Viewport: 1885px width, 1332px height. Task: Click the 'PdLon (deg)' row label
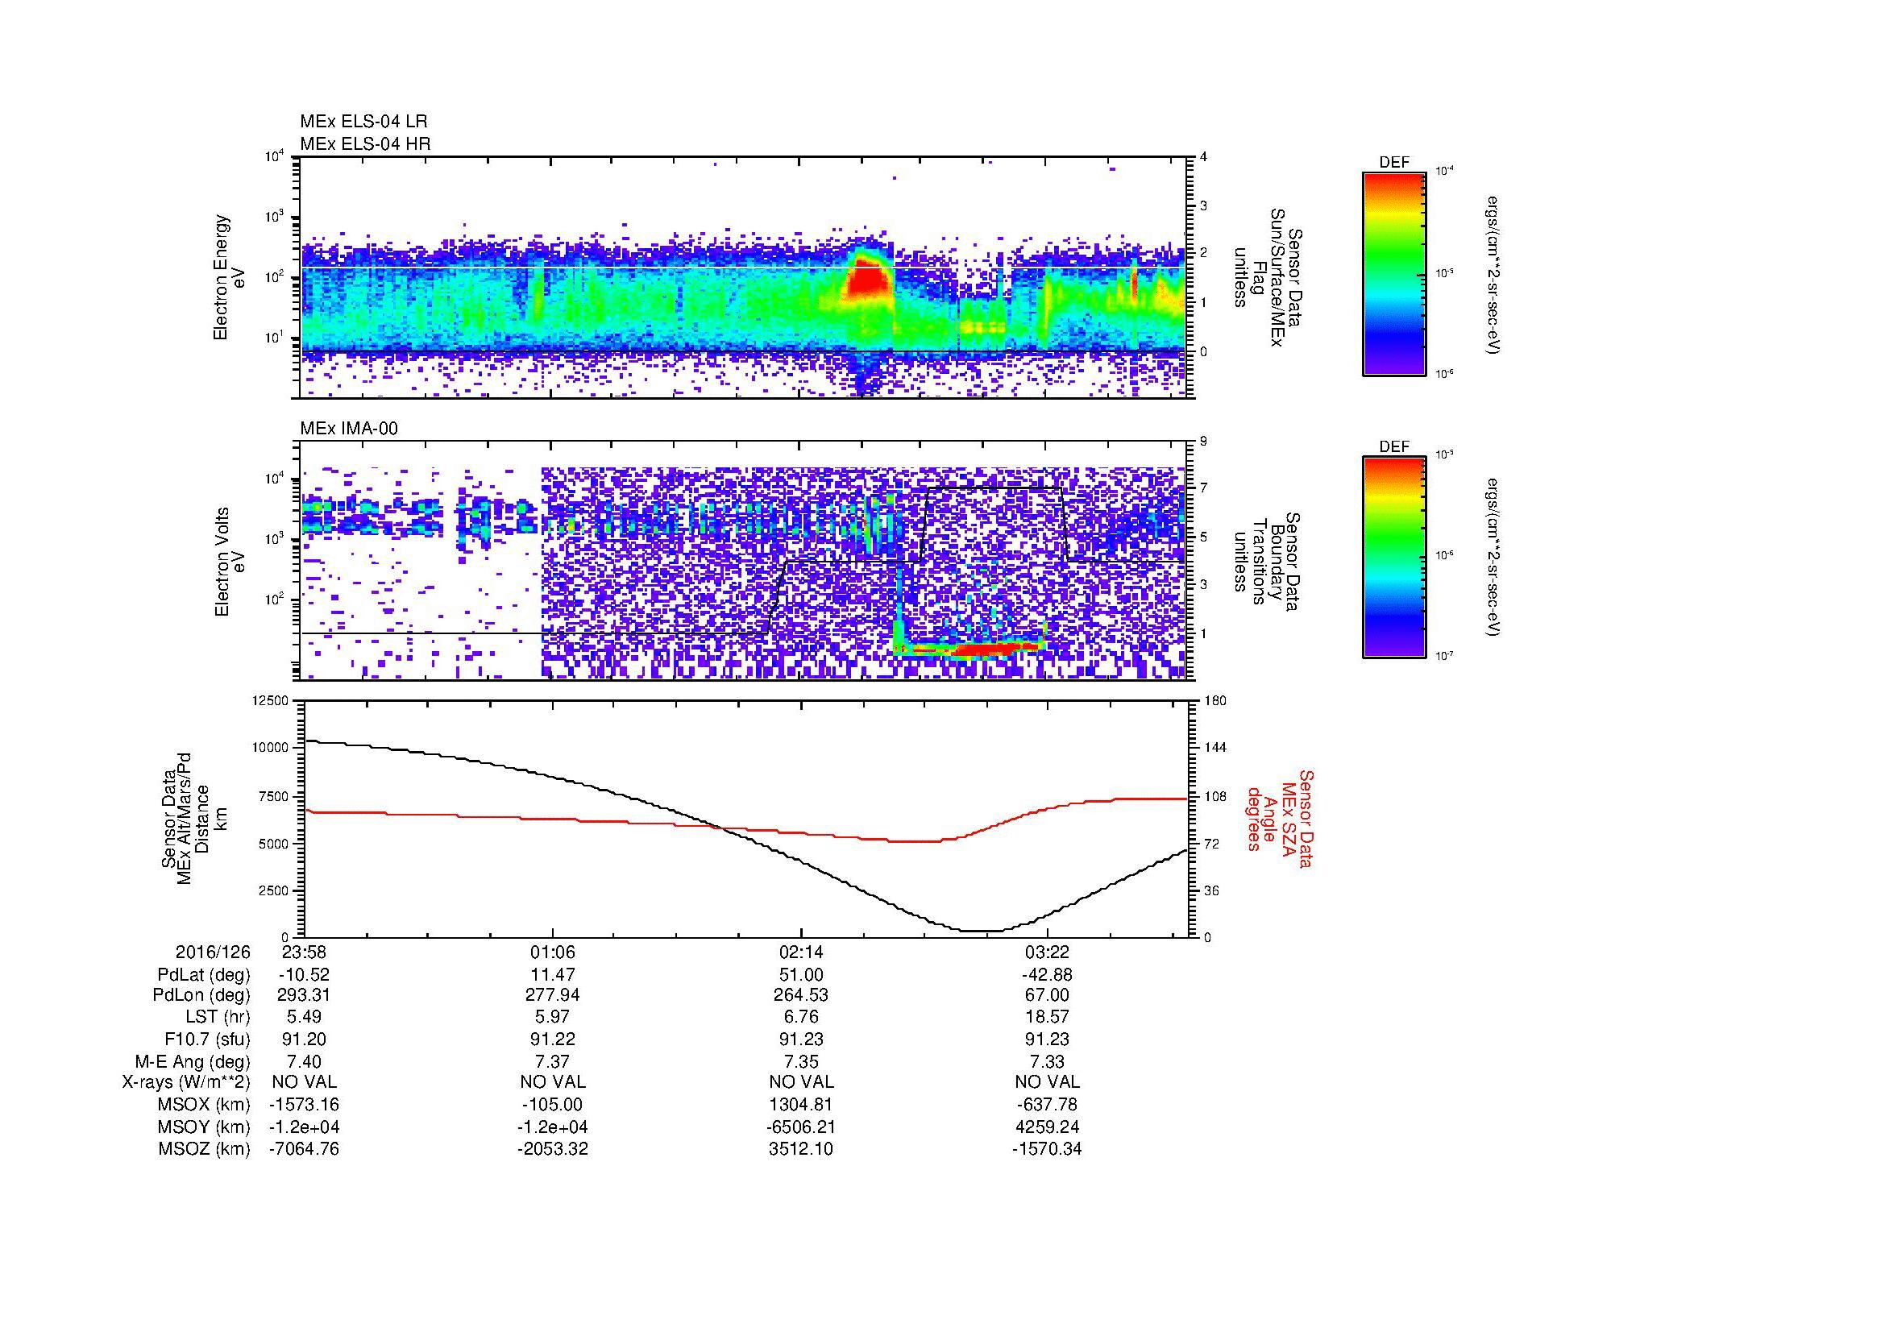[201, 995]
